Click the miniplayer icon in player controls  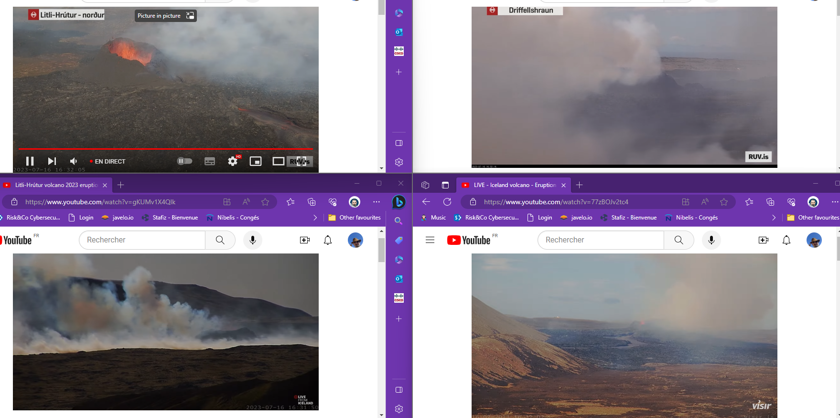point(256,161)
